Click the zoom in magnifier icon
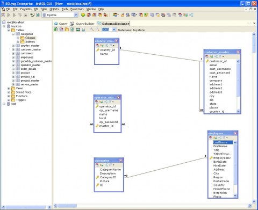This screenshot has width=258, height=210. coord(92,30)
